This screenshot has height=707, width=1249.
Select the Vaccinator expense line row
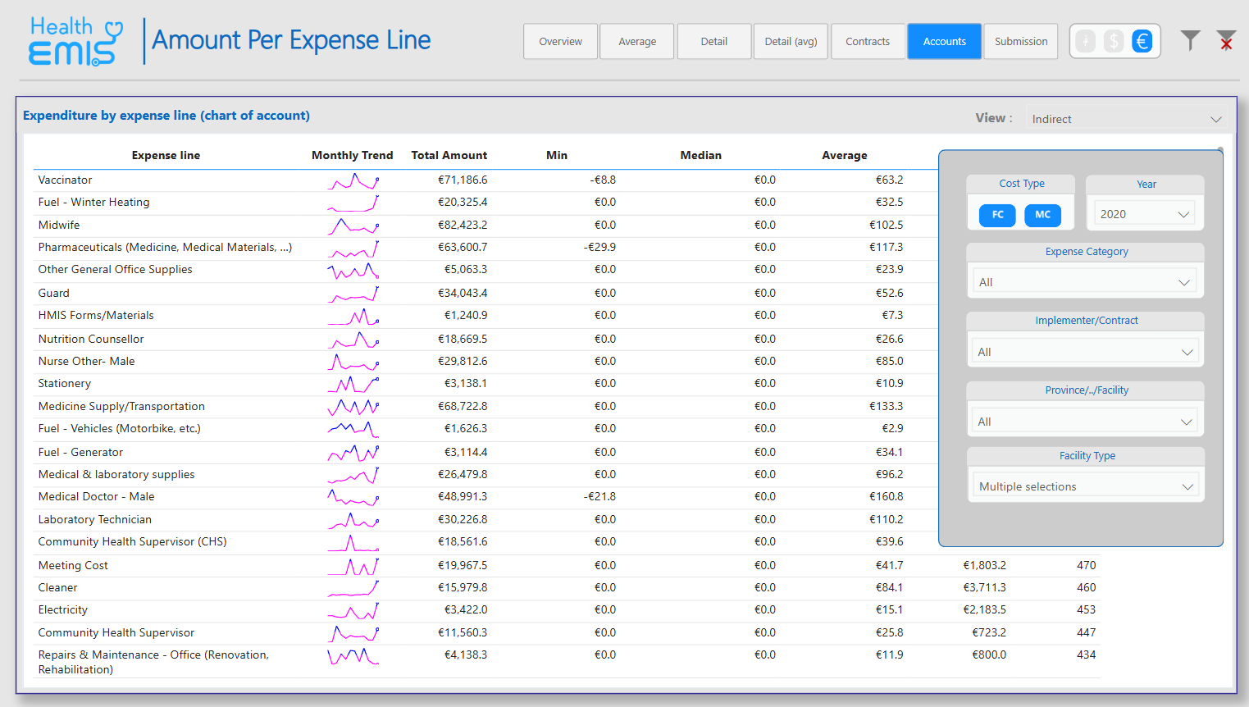pos(65,180)
